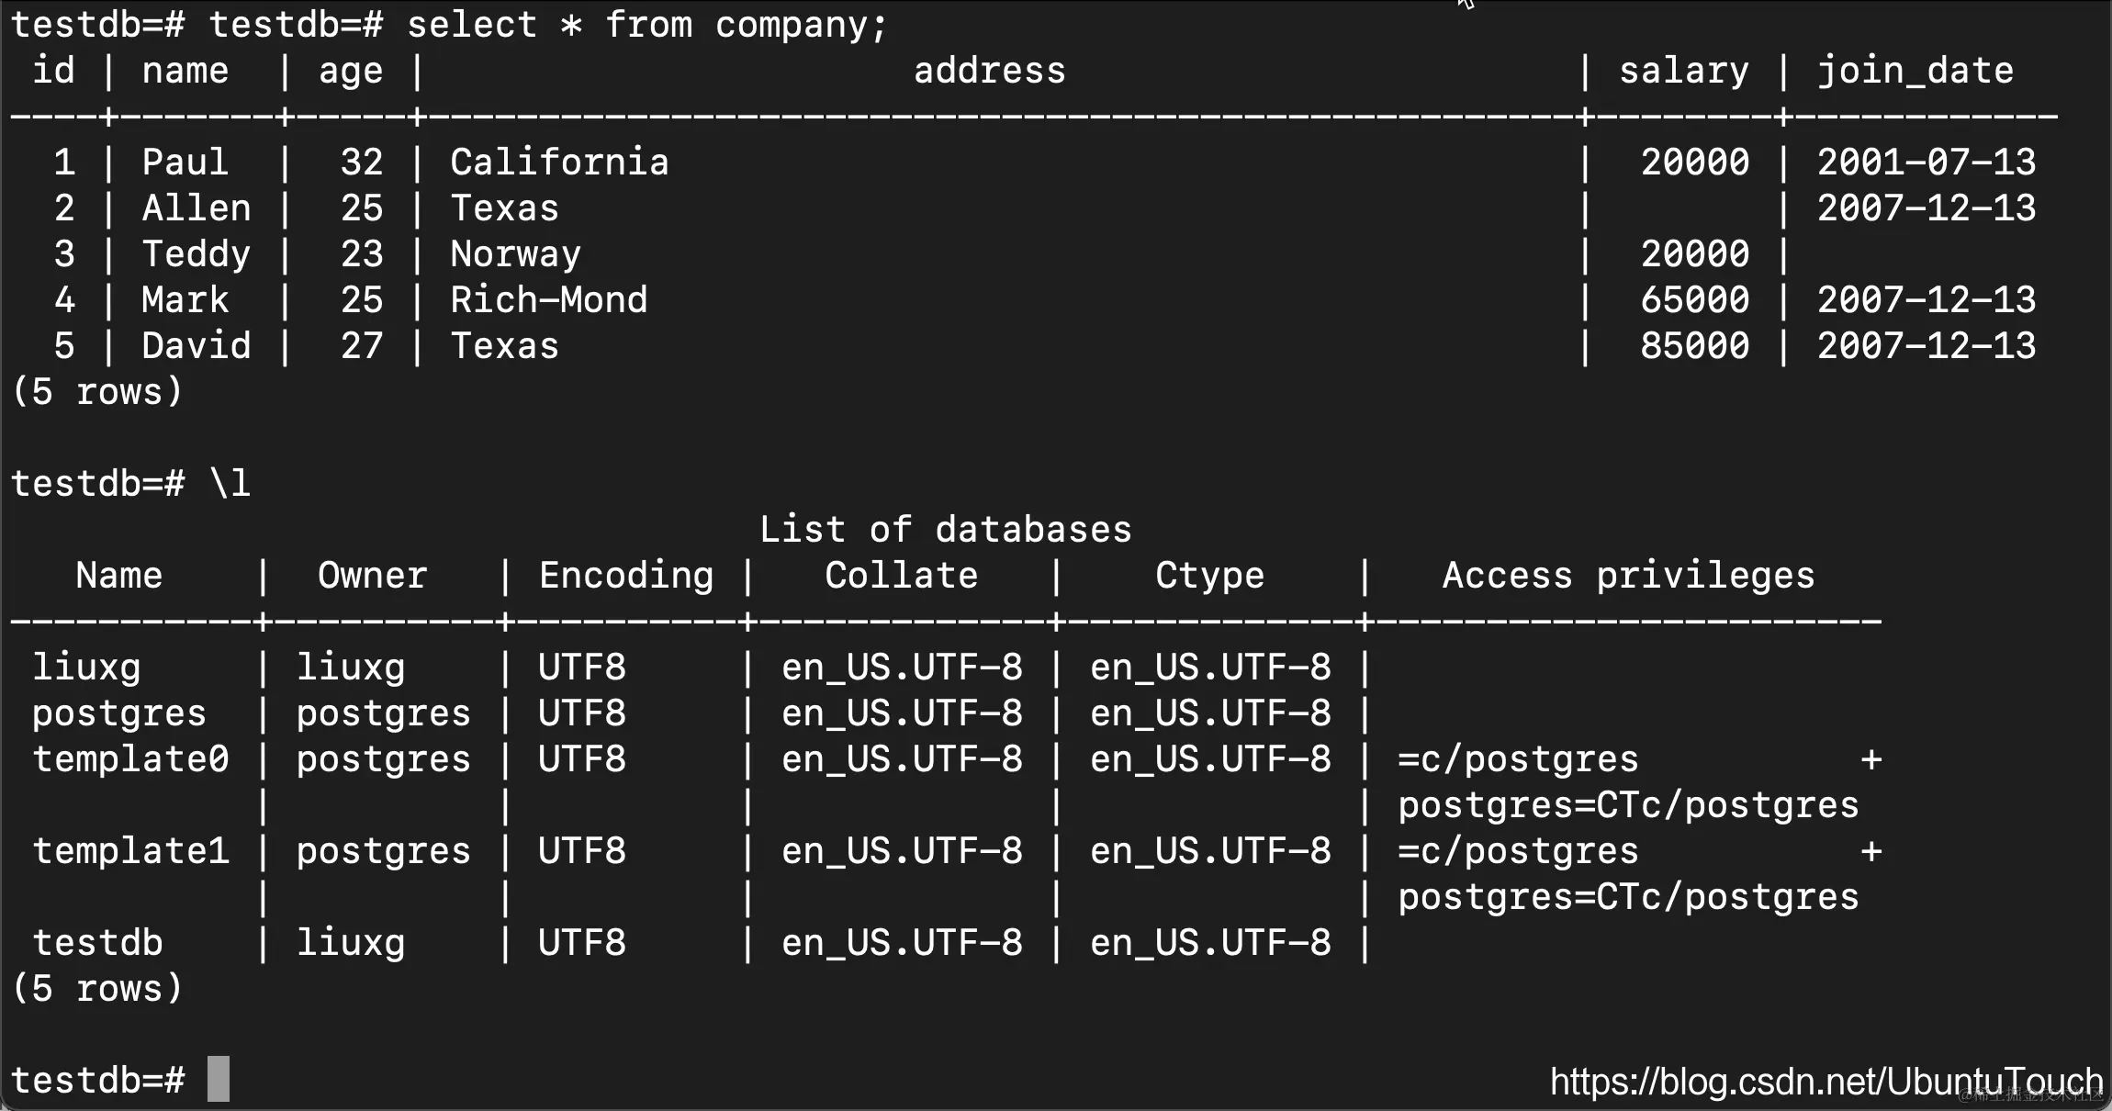Click the "Norway" address cell
The image size is (2112, 1111).
click(x=515, y=254)
